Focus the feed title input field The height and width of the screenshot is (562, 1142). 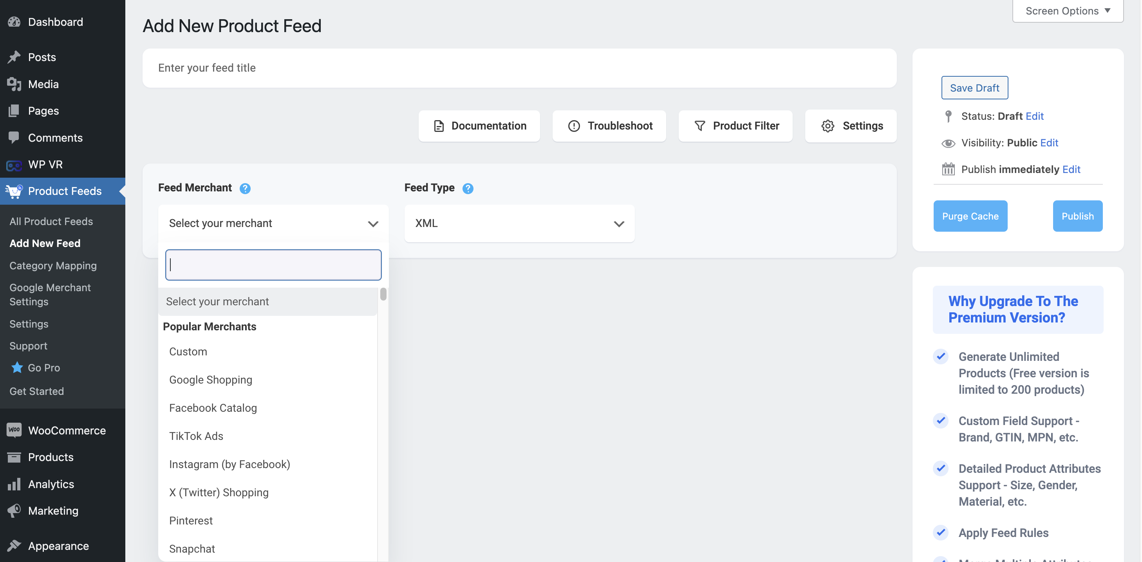pyautogui.click(x=519, y=68)
